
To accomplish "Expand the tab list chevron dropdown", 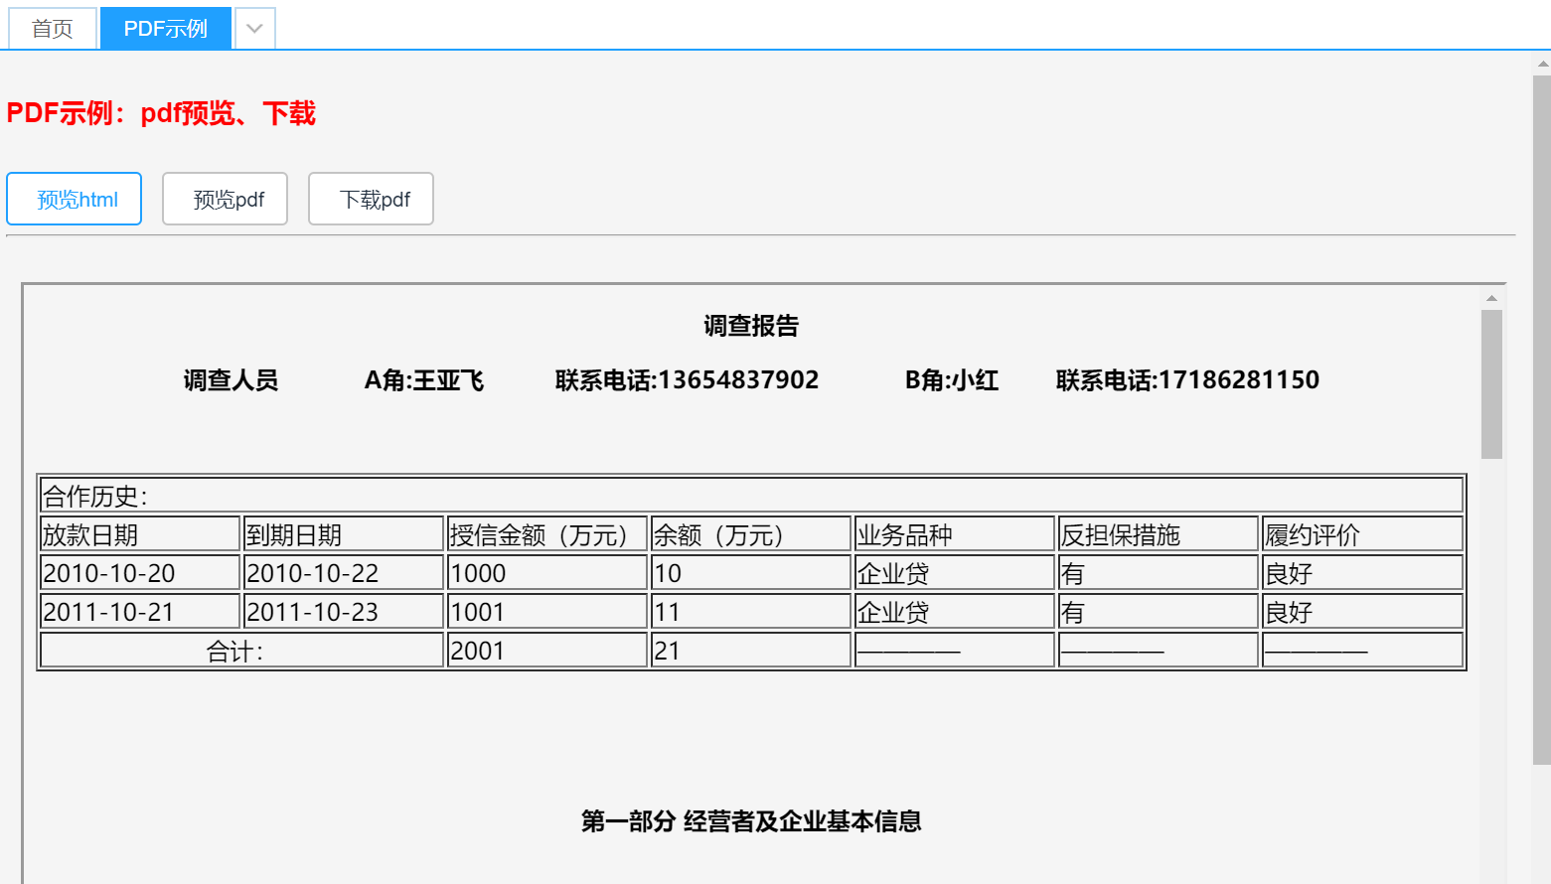I will 254,29.
